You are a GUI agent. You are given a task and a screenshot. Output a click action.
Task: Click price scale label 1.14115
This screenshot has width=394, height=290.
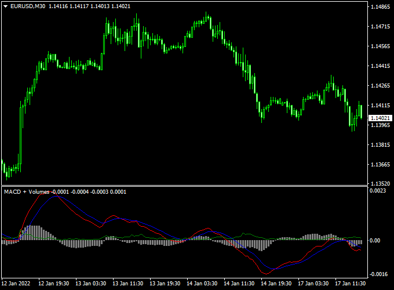click(x=381, y=106)
